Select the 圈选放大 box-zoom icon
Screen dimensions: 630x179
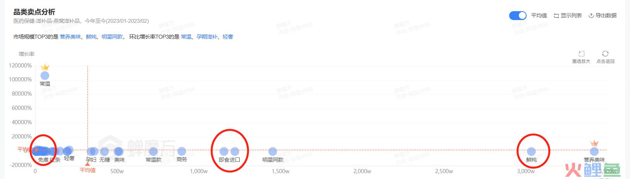(581, 54)
